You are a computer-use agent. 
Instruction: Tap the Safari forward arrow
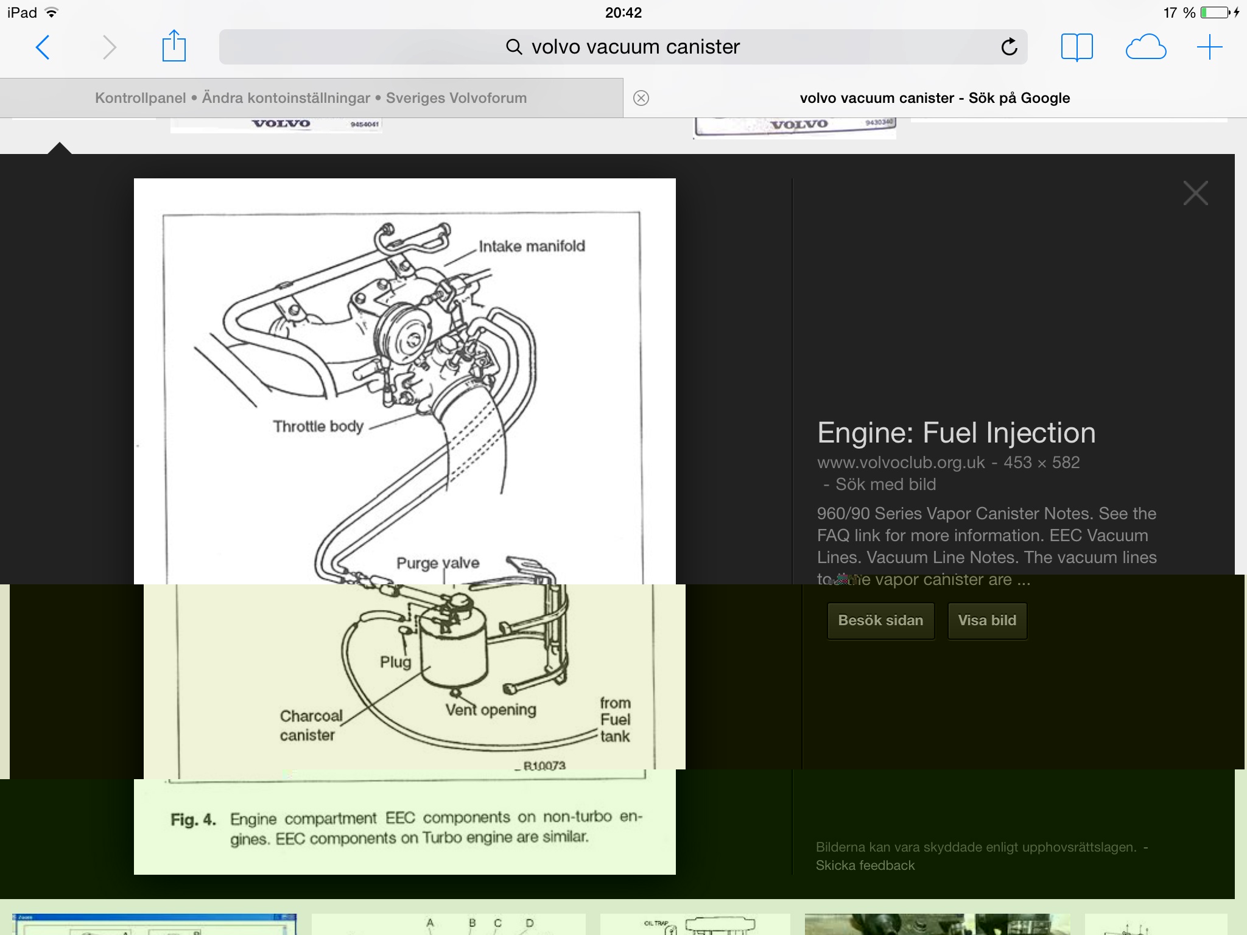pyautogui.click(x=109, y=47)
